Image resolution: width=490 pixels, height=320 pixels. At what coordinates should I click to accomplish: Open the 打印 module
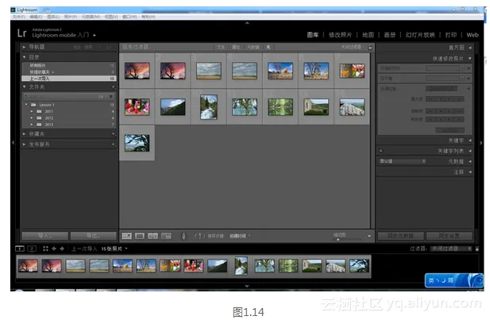[x=450, y=35]
